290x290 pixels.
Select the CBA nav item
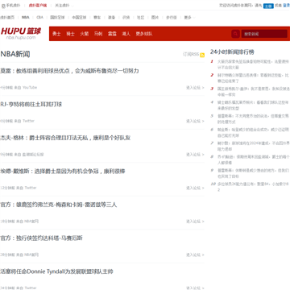(x=39, y=18)
